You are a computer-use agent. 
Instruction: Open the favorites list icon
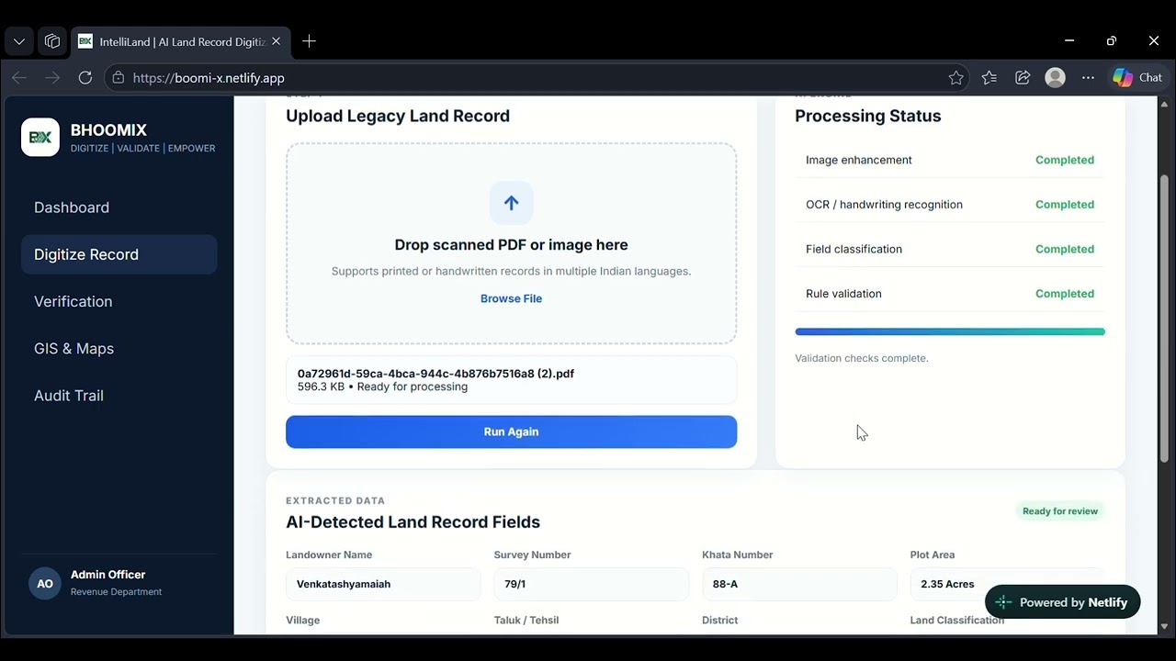coord(989,78)
